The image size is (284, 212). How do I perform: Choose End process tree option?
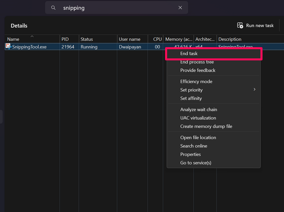197,62
